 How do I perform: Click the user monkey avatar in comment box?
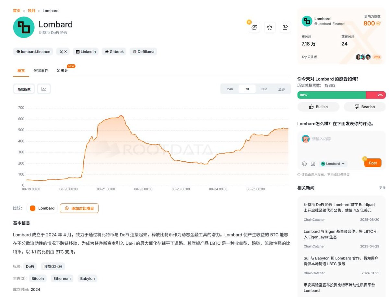pos(305,139)
